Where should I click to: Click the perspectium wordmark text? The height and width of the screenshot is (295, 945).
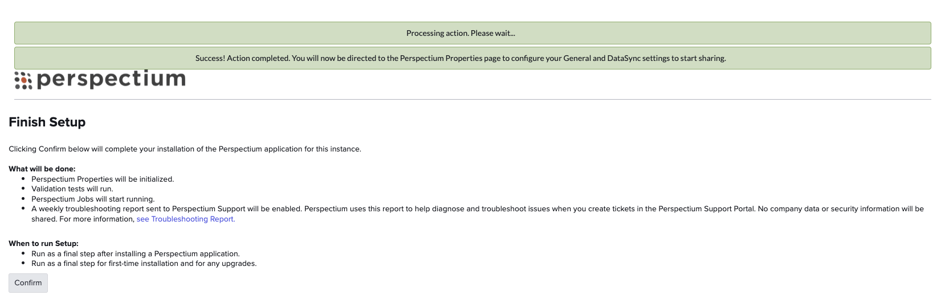point(111,79)
